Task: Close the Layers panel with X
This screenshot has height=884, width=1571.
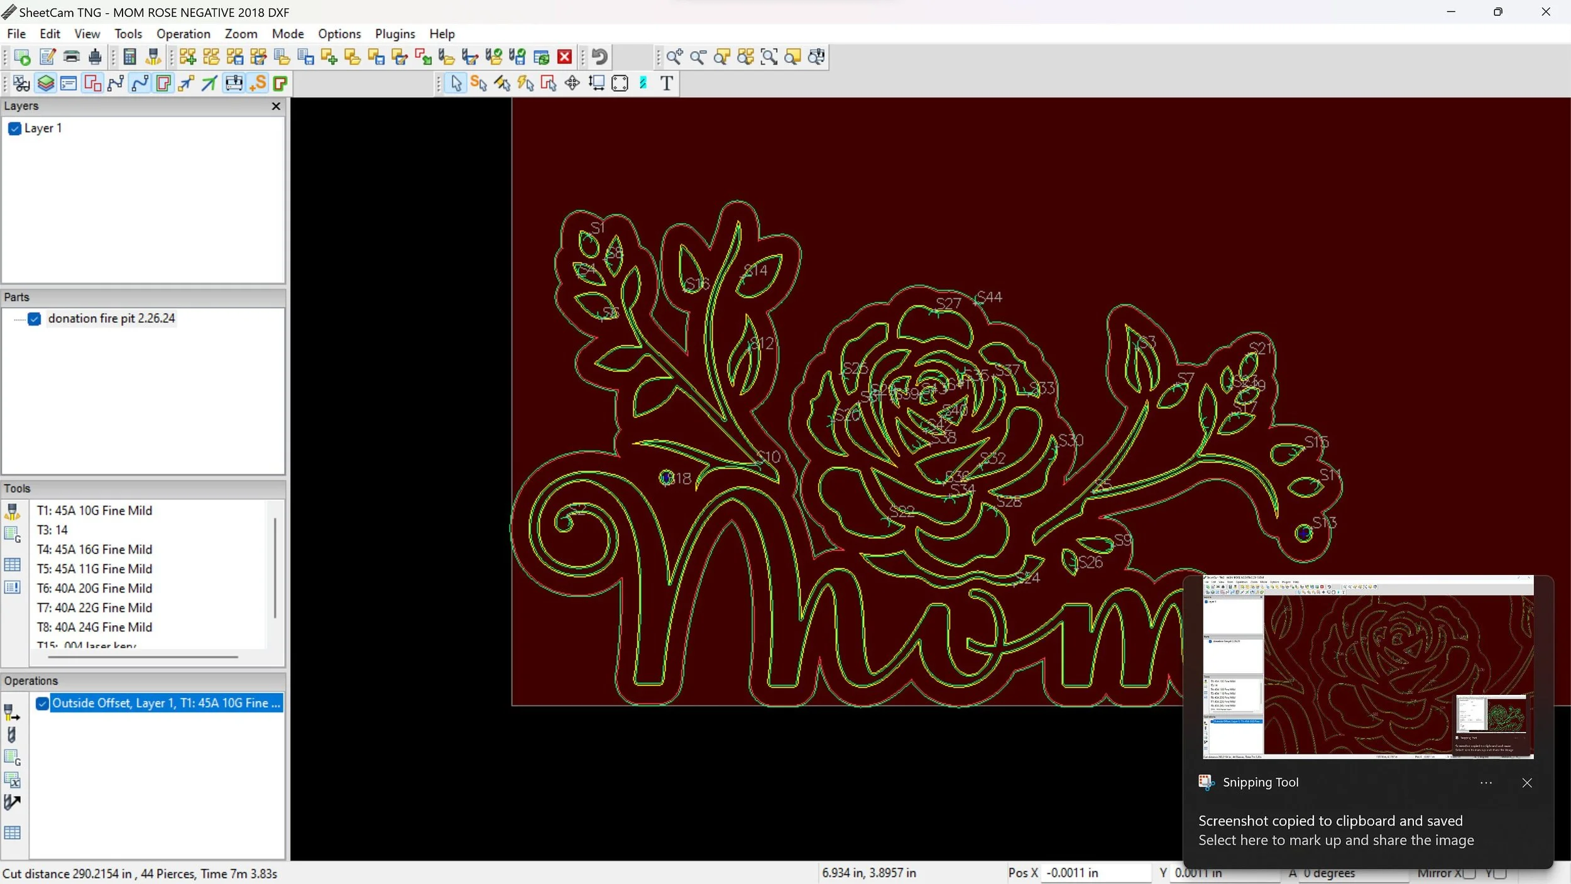Action: click(x=275, y=106)
